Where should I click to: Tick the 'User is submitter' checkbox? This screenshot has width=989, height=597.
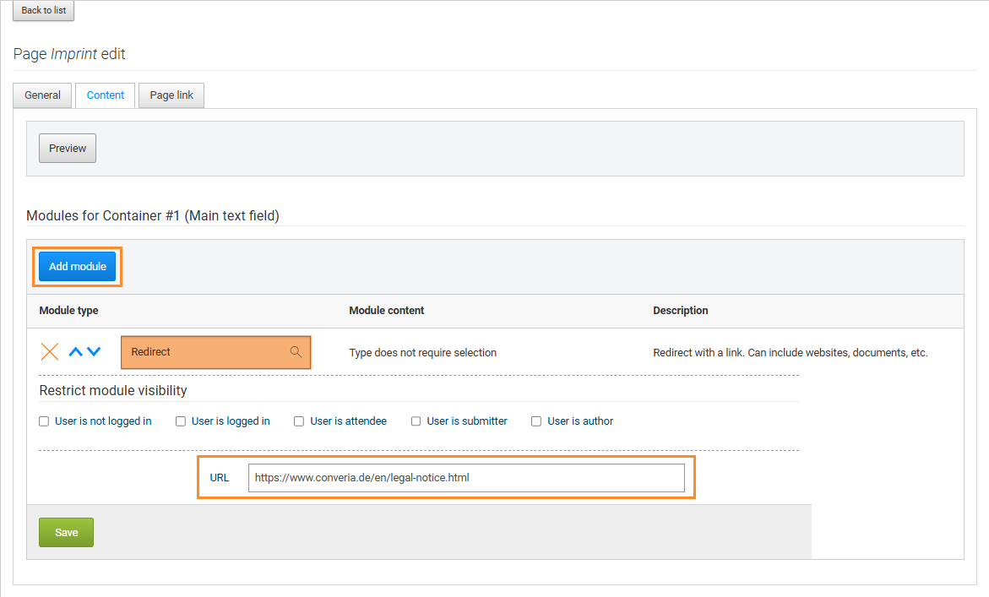pos(416,421)
